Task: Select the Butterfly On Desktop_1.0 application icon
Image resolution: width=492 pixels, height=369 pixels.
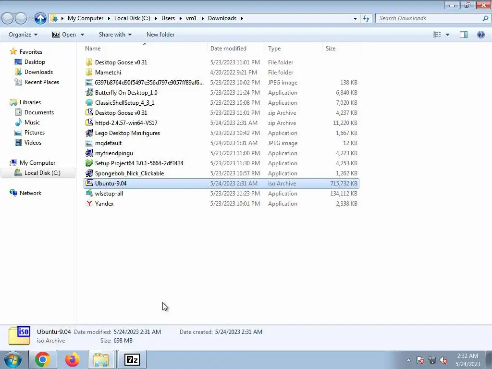Action: coord(89,93)
